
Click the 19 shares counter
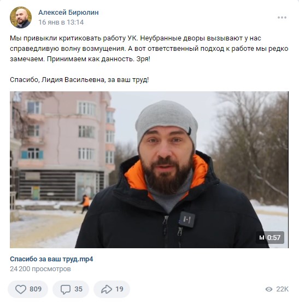tap(119, 289)
